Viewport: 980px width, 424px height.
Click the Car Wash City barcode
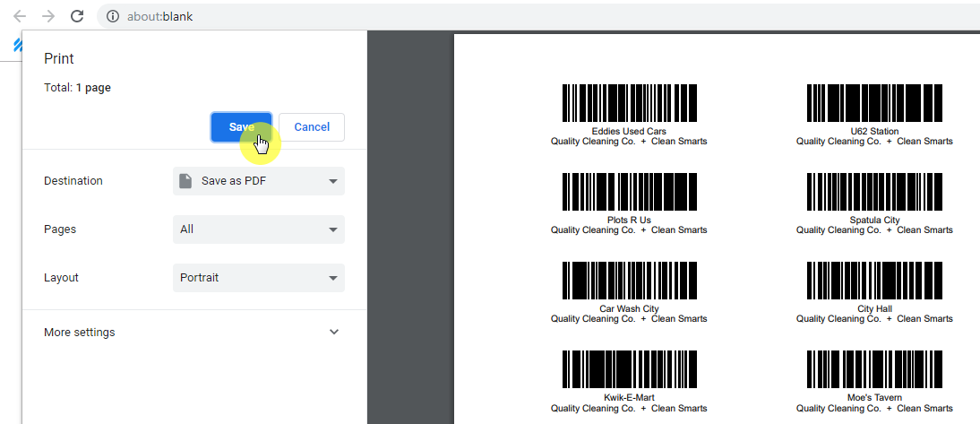pos(629,281)
